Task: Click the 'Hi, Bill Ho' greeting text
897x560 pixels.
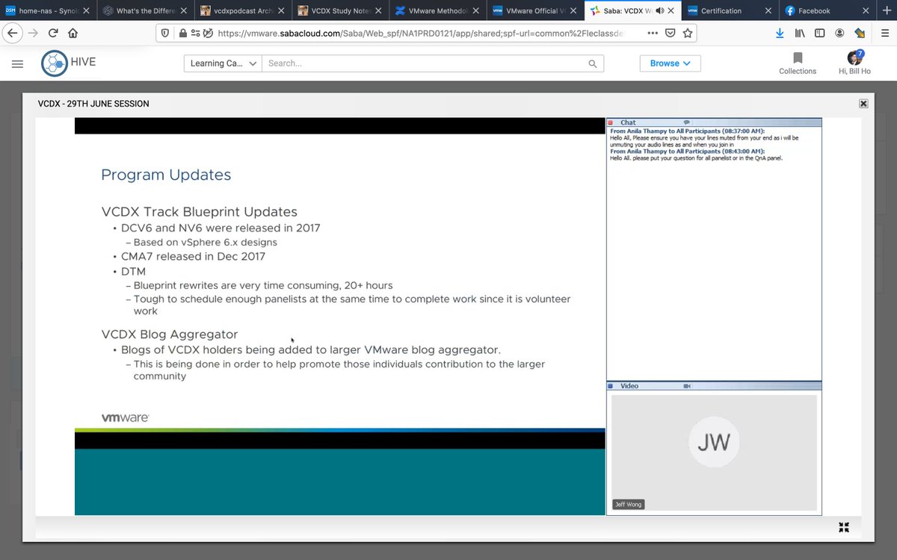Action: [854, 71]
